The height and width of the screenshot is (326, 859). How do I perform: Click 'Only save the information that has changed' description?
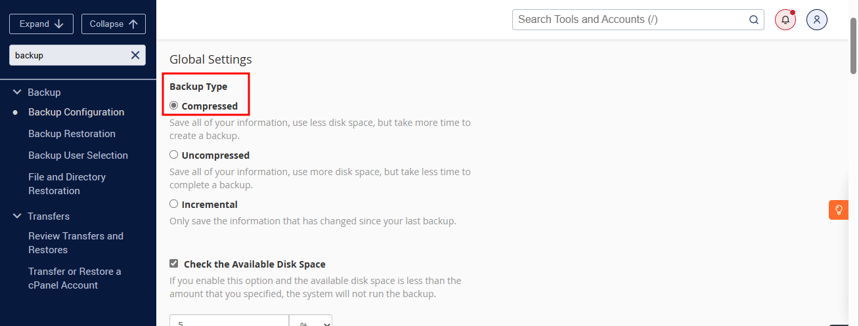pyautogui.click(x=313, y=221)
